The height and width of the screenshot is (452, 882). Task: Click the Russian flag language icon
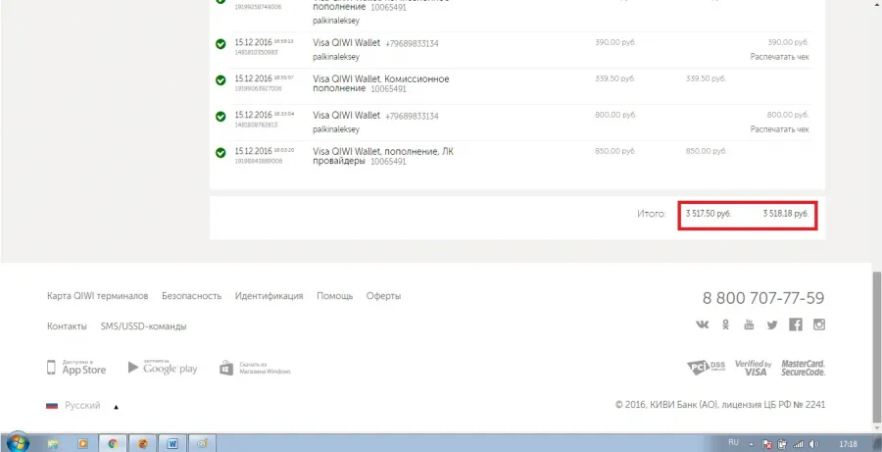point(52,405)
